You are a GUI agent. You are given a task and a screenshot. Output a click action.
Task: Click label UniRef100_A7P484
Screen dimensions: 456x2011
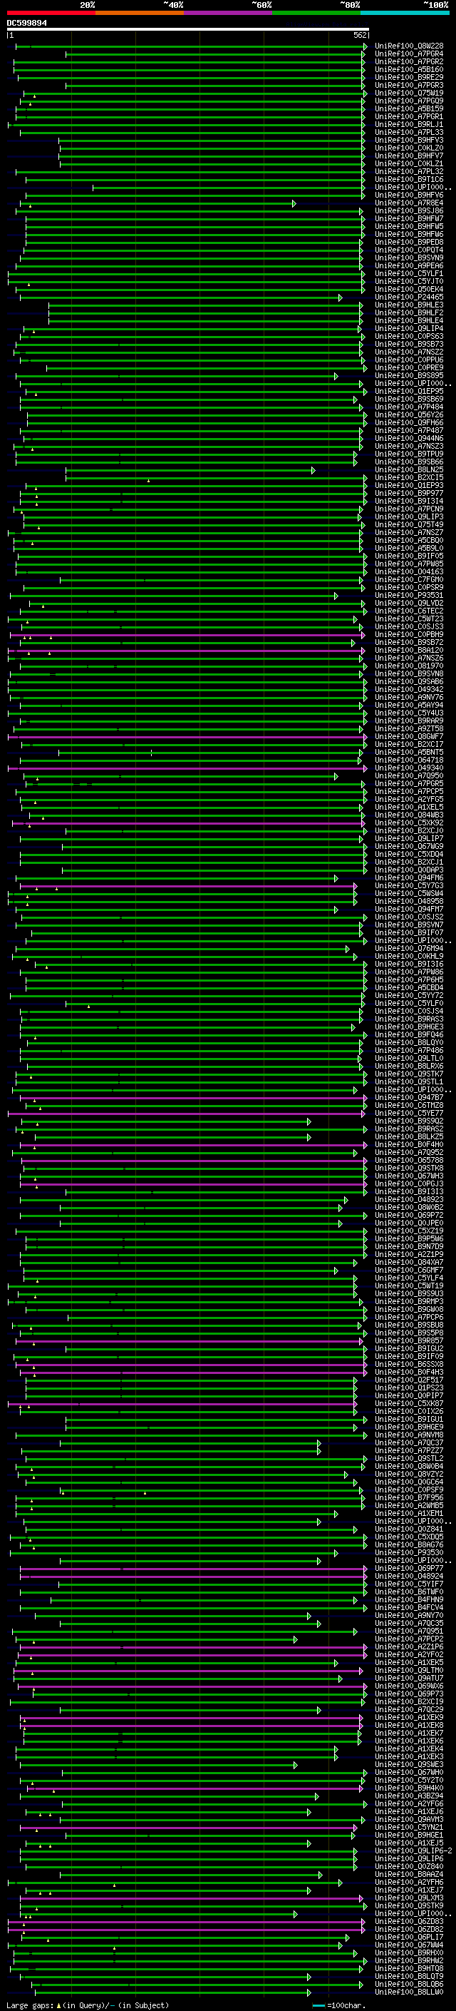[409, 407]
